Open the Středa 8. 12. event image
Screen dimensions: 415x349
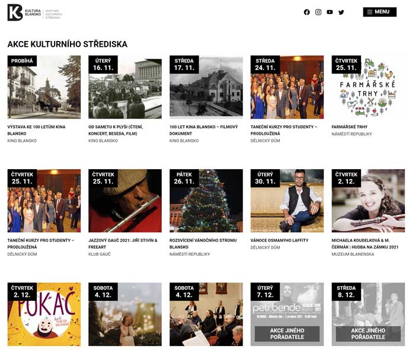368,315
